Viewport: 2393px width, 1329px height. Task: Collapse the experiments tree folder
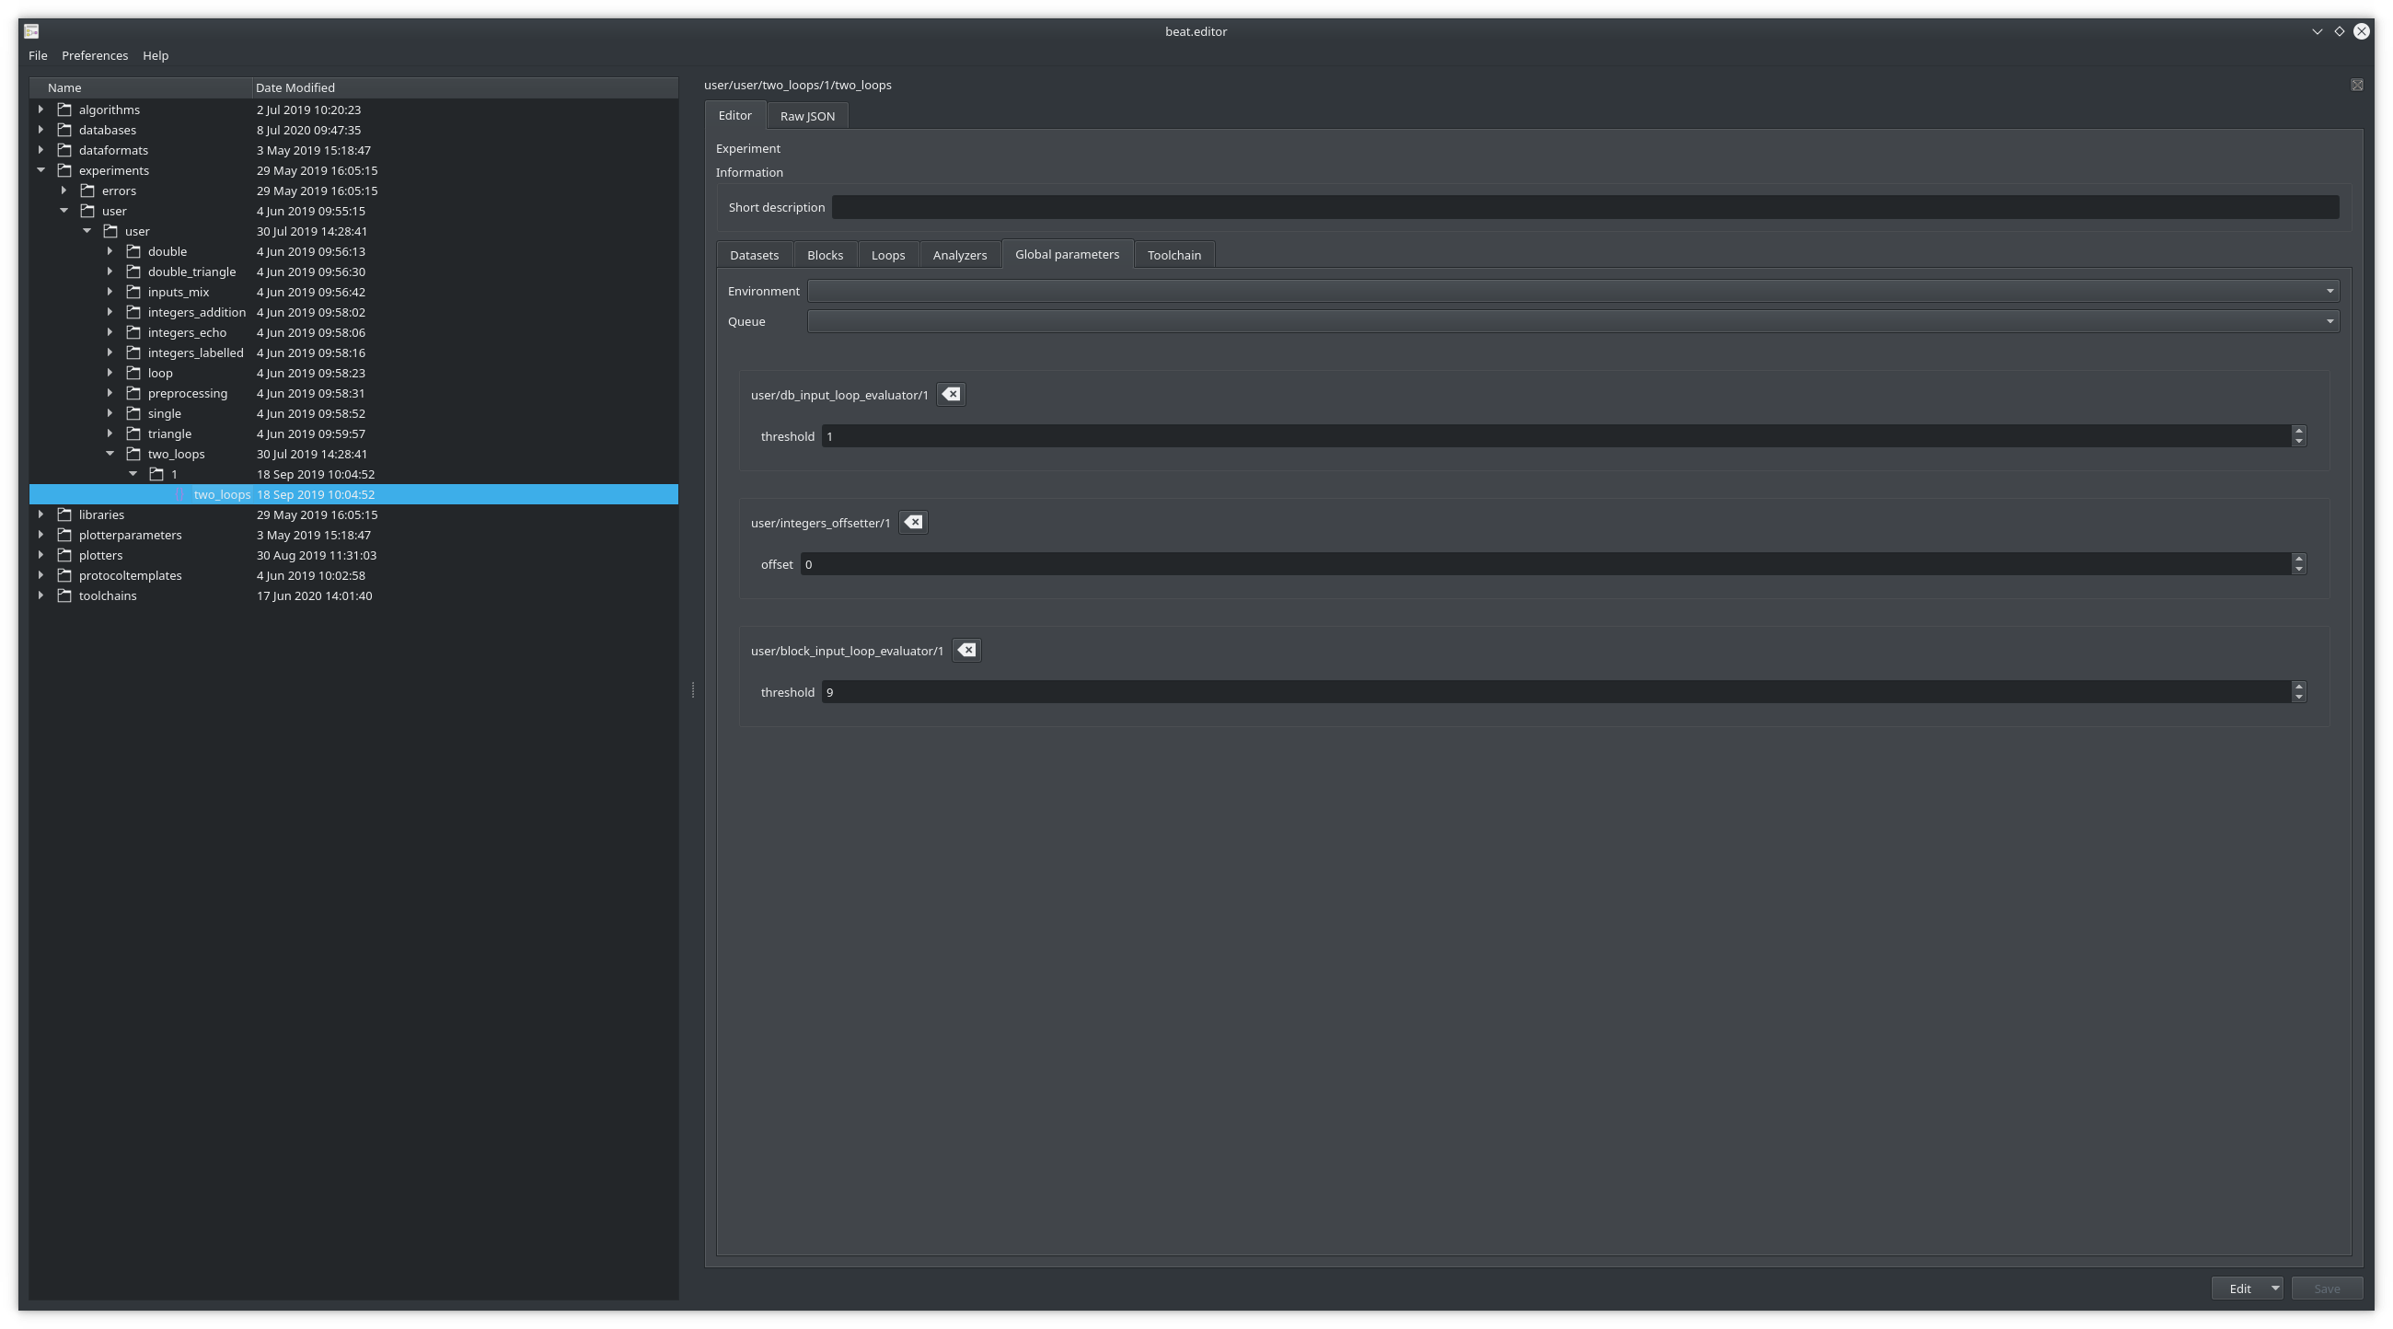pyautogui.click(x=40, y=171)
